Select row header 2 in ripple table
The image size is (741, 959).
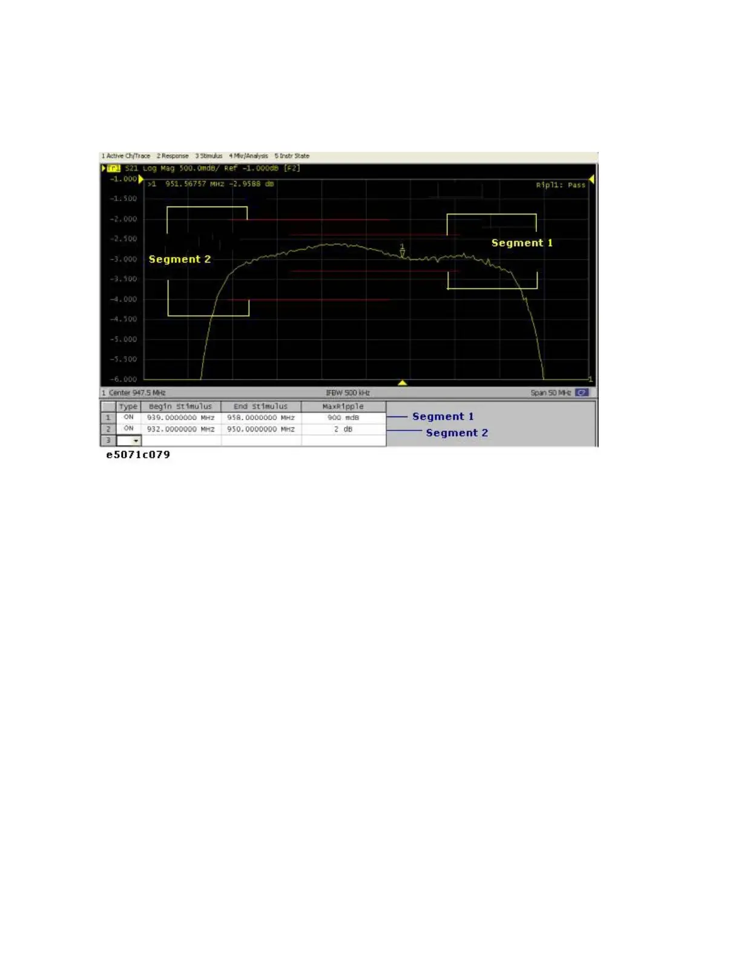[108, 429]
